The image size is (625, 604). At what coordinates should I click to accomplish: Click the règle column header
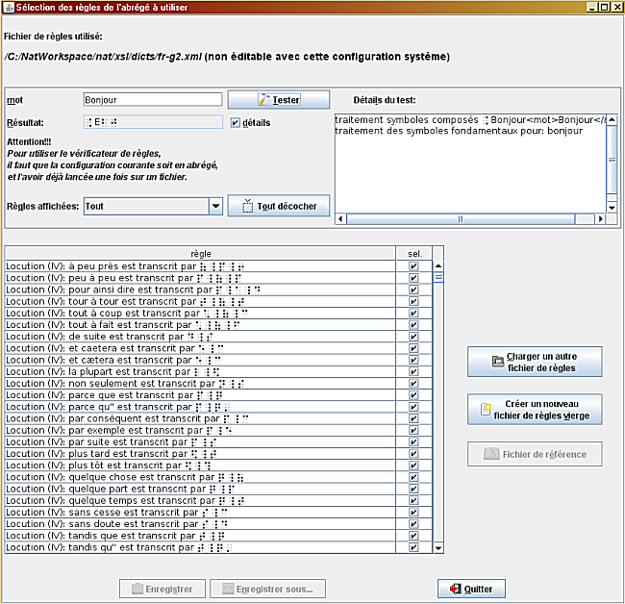coord(201,253)
